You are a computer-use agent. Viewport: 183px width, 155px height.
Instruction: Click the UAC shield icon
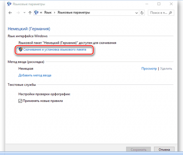coord(21,49)
